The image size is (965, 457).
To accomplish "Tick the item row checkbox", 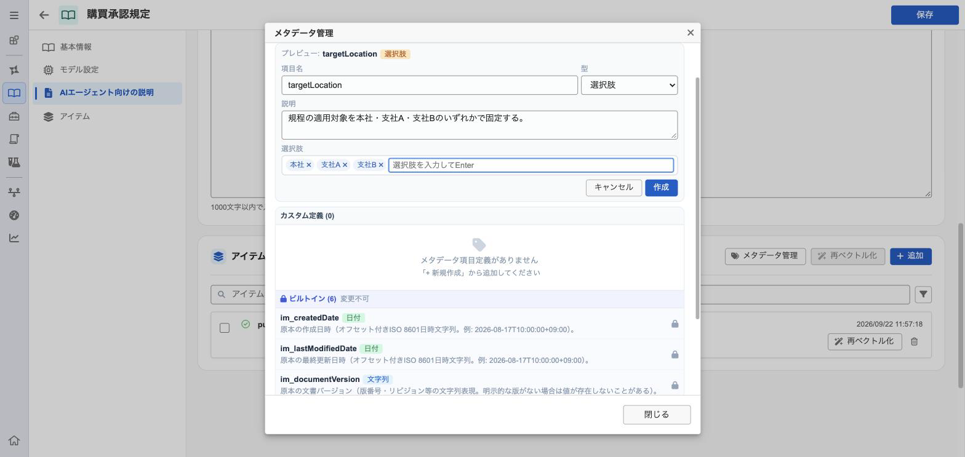I will pyautogui.click(x=225, y=328).
